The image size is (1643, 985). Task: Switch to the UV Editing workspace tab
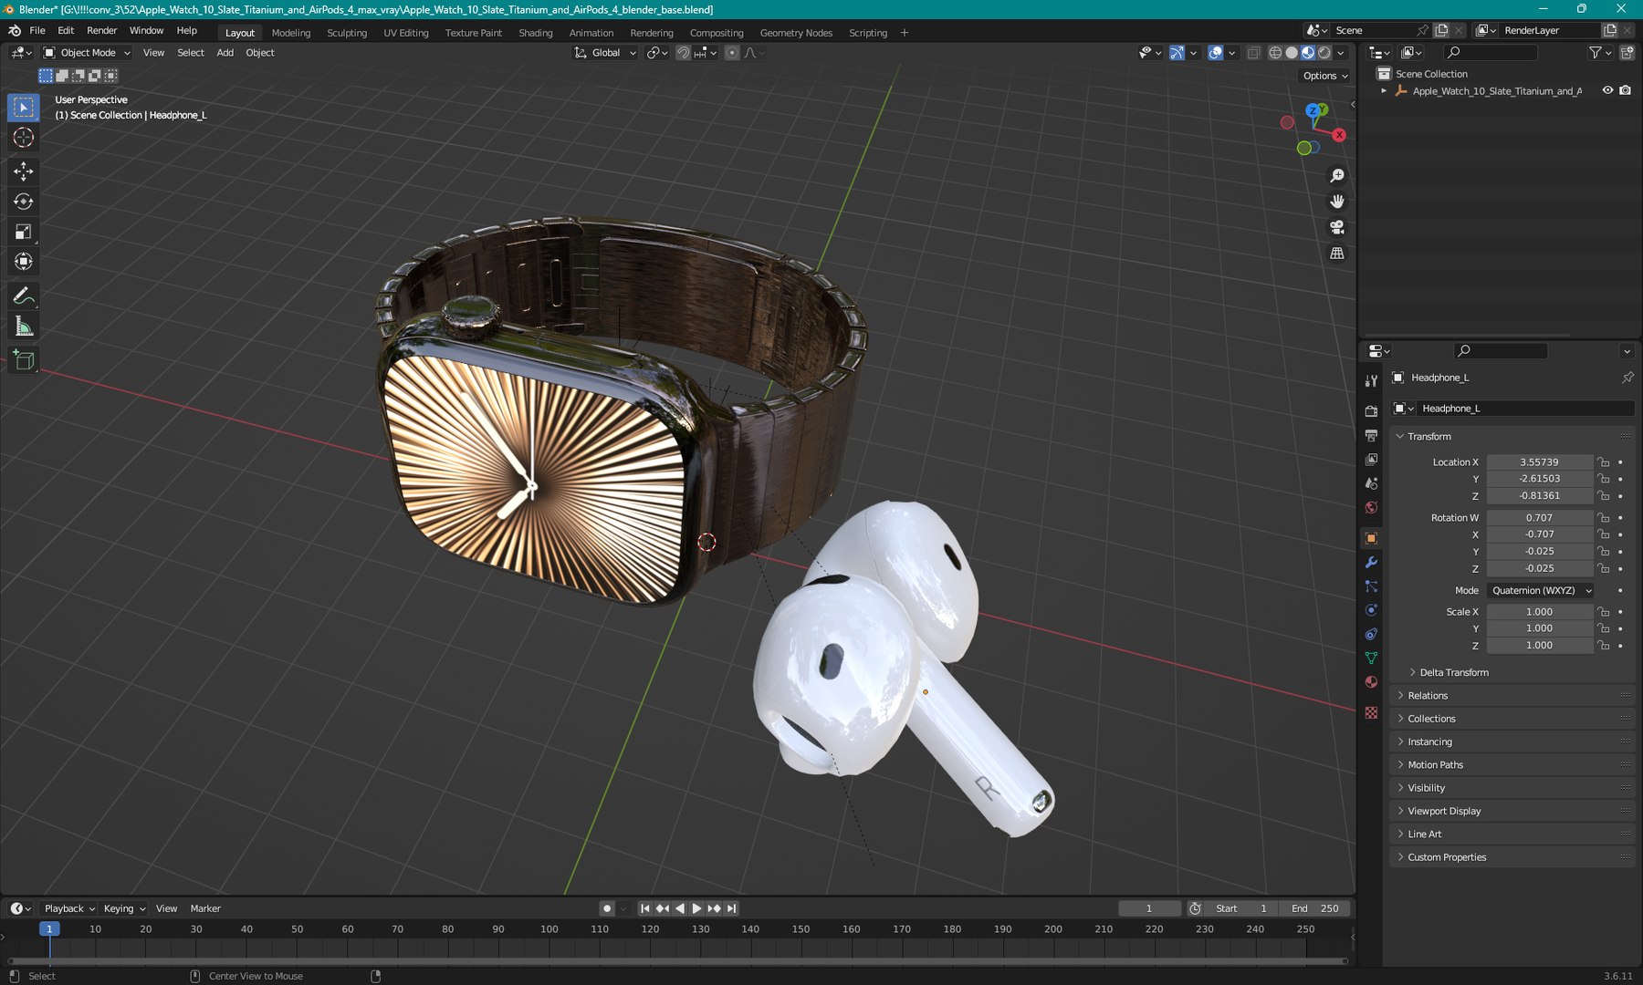pos(405,33)
